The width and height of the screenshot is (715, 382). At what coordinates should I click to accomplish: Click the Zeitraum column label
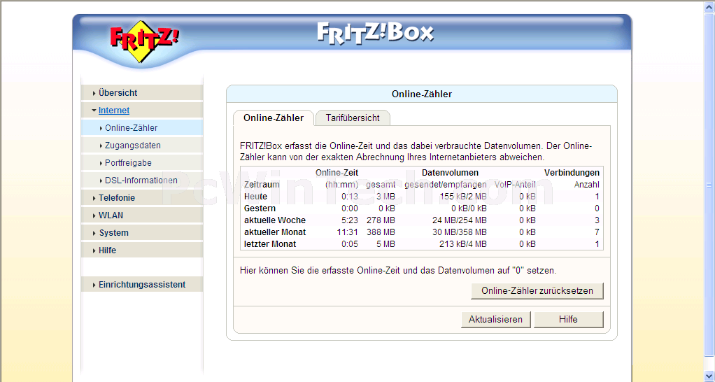point(262,185)
